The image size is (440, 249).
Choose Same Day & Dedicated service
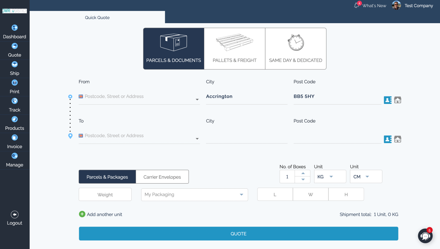(295, 49)
